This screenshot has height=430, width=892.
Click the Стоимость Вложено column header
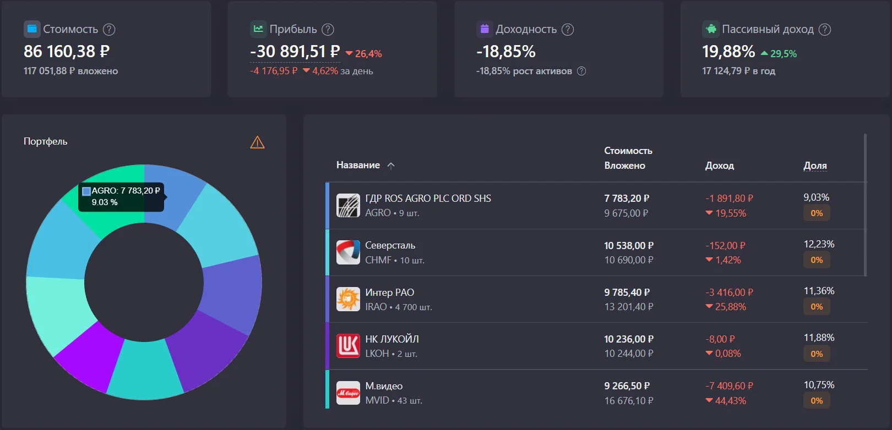[628, 158]
